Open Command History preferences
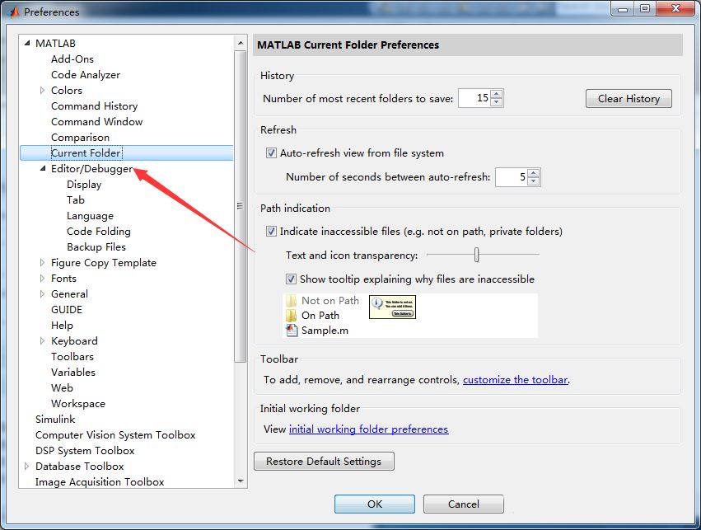Image resolution: width=701 pixels, height=530 pixels. 95,106
